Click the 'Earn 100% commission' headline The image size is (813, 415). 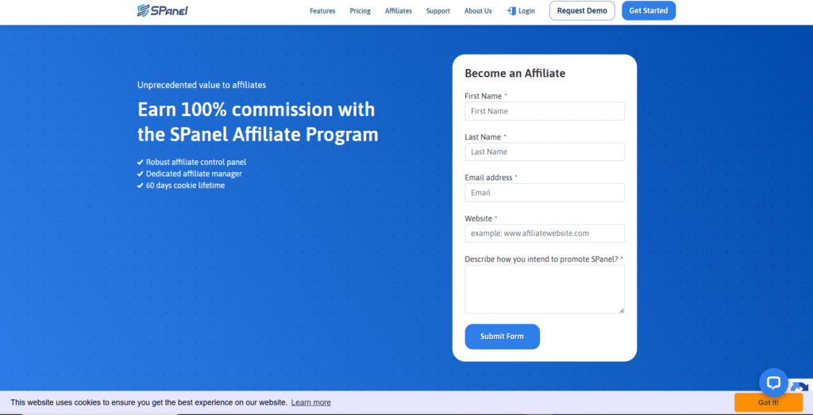point(258,122)
